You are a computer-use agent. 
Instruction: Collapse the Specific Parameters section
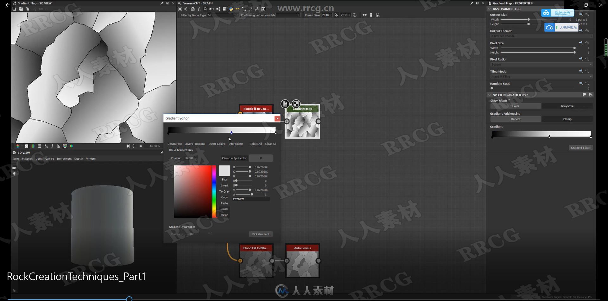point(489,95)
